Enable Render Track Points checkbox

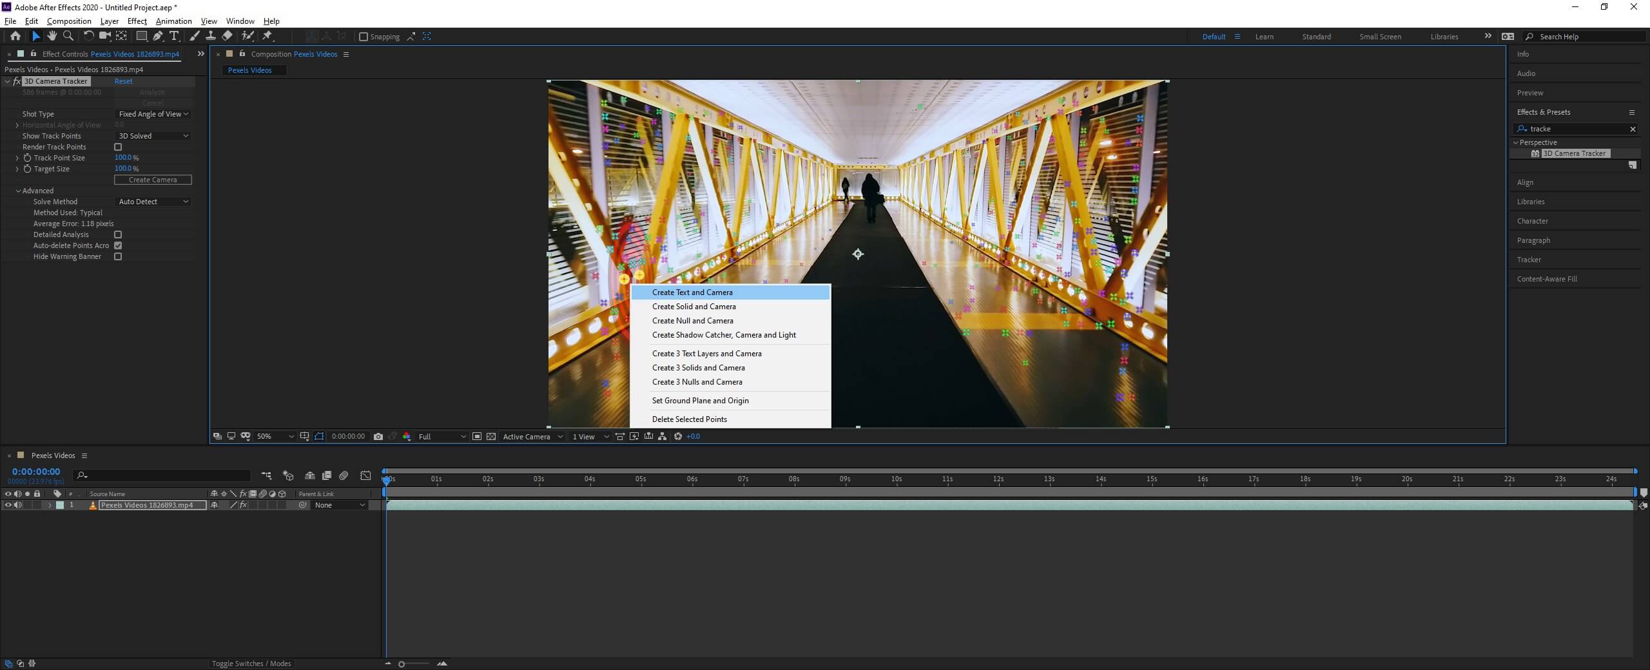(x=118, y=147)
